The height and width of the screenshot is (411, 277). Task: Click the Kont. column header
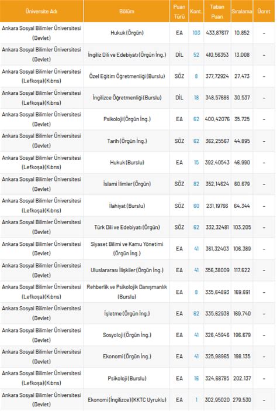click(196, 11)
